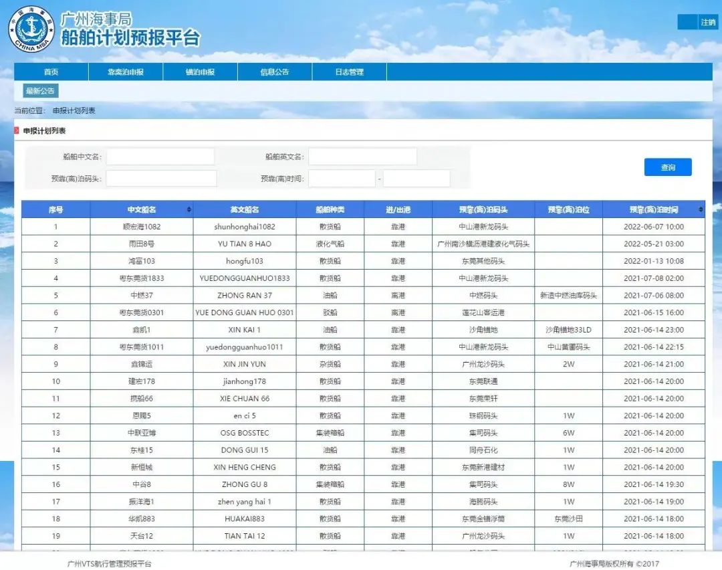Select the 锚泊申报 menu item
Screen dimensions: 722x570
click(x=200, y=72)
